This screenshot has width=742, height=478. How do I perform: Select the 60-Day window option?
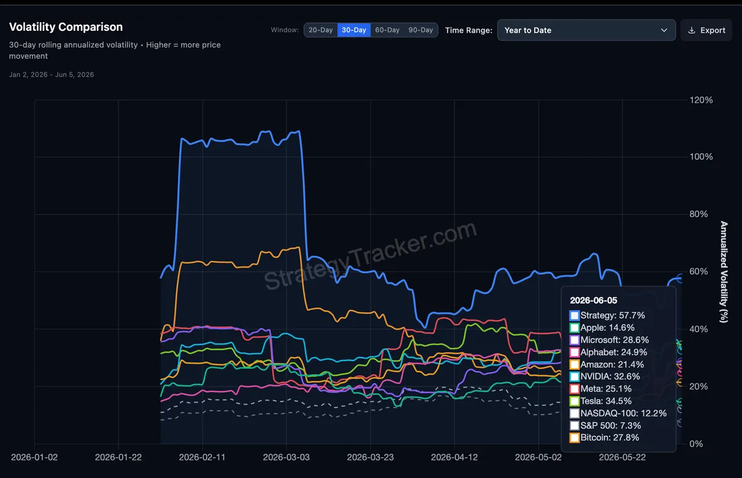click(388, 30)
